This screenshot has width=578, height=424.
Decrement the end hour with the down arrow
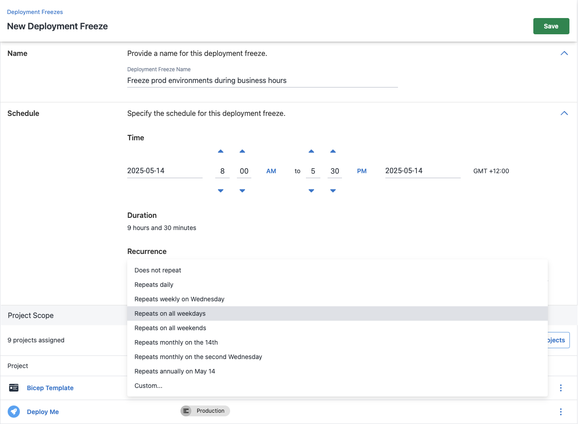(x=311, y=190)
